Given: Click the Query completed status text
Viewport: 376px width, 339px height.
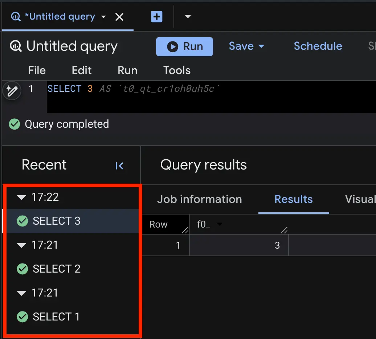Looking at the screenshot, I should 67,124.
